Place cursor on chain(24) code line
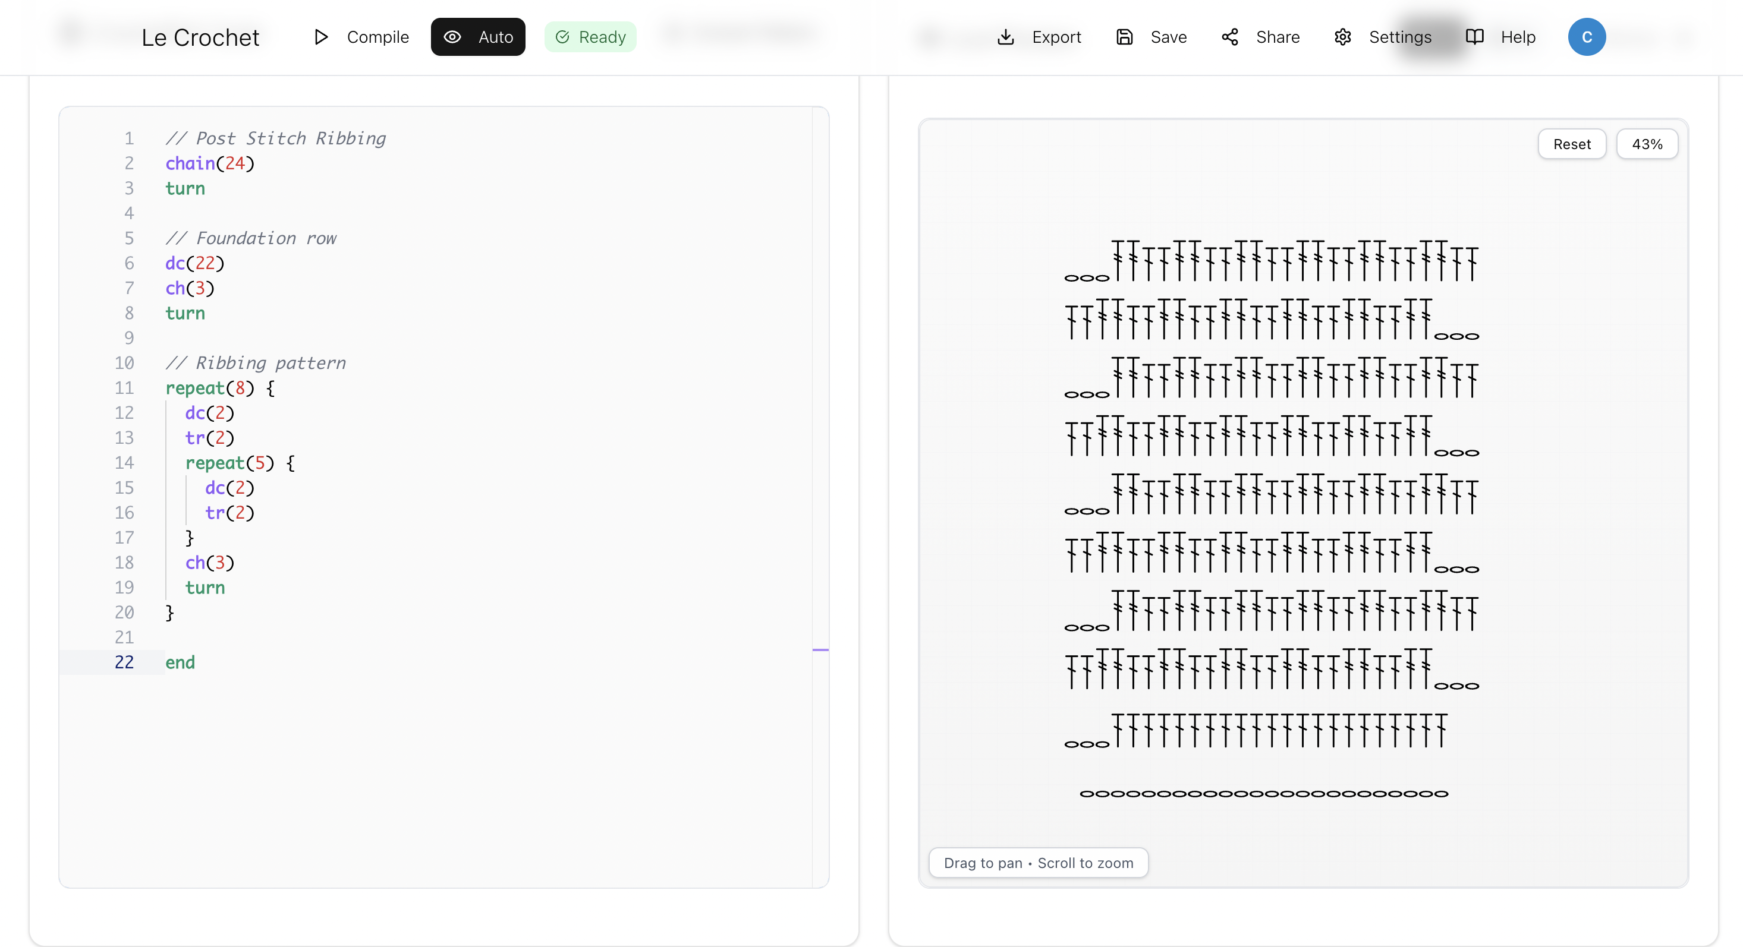1743x947 pixels. (x=210, y=164)
